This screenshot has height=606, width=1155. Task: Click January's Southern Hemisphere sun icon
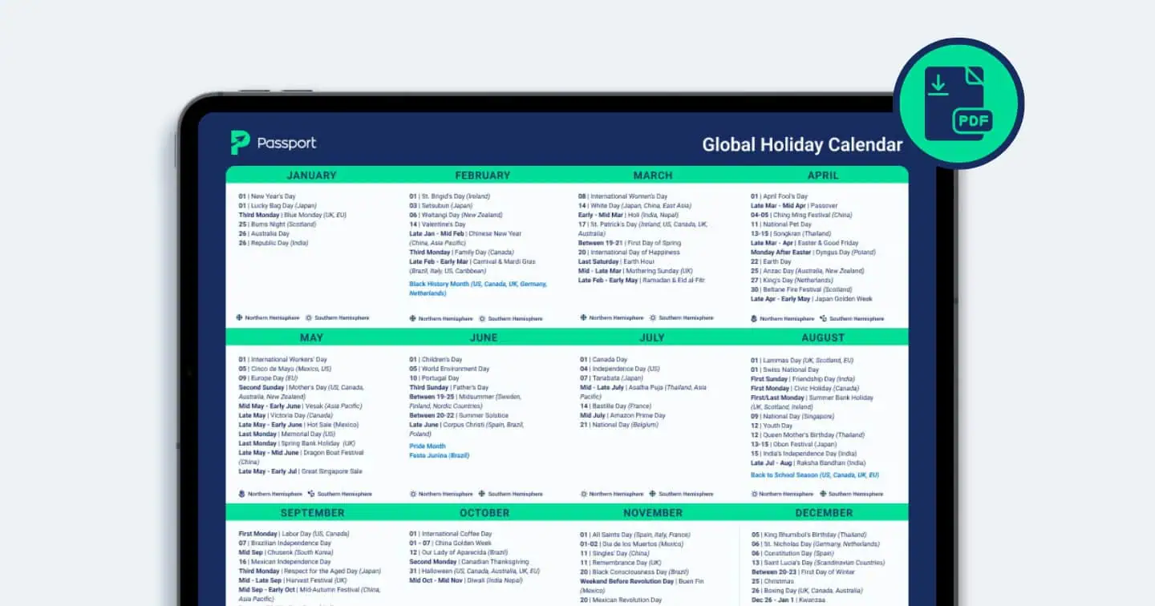point(309,317)
